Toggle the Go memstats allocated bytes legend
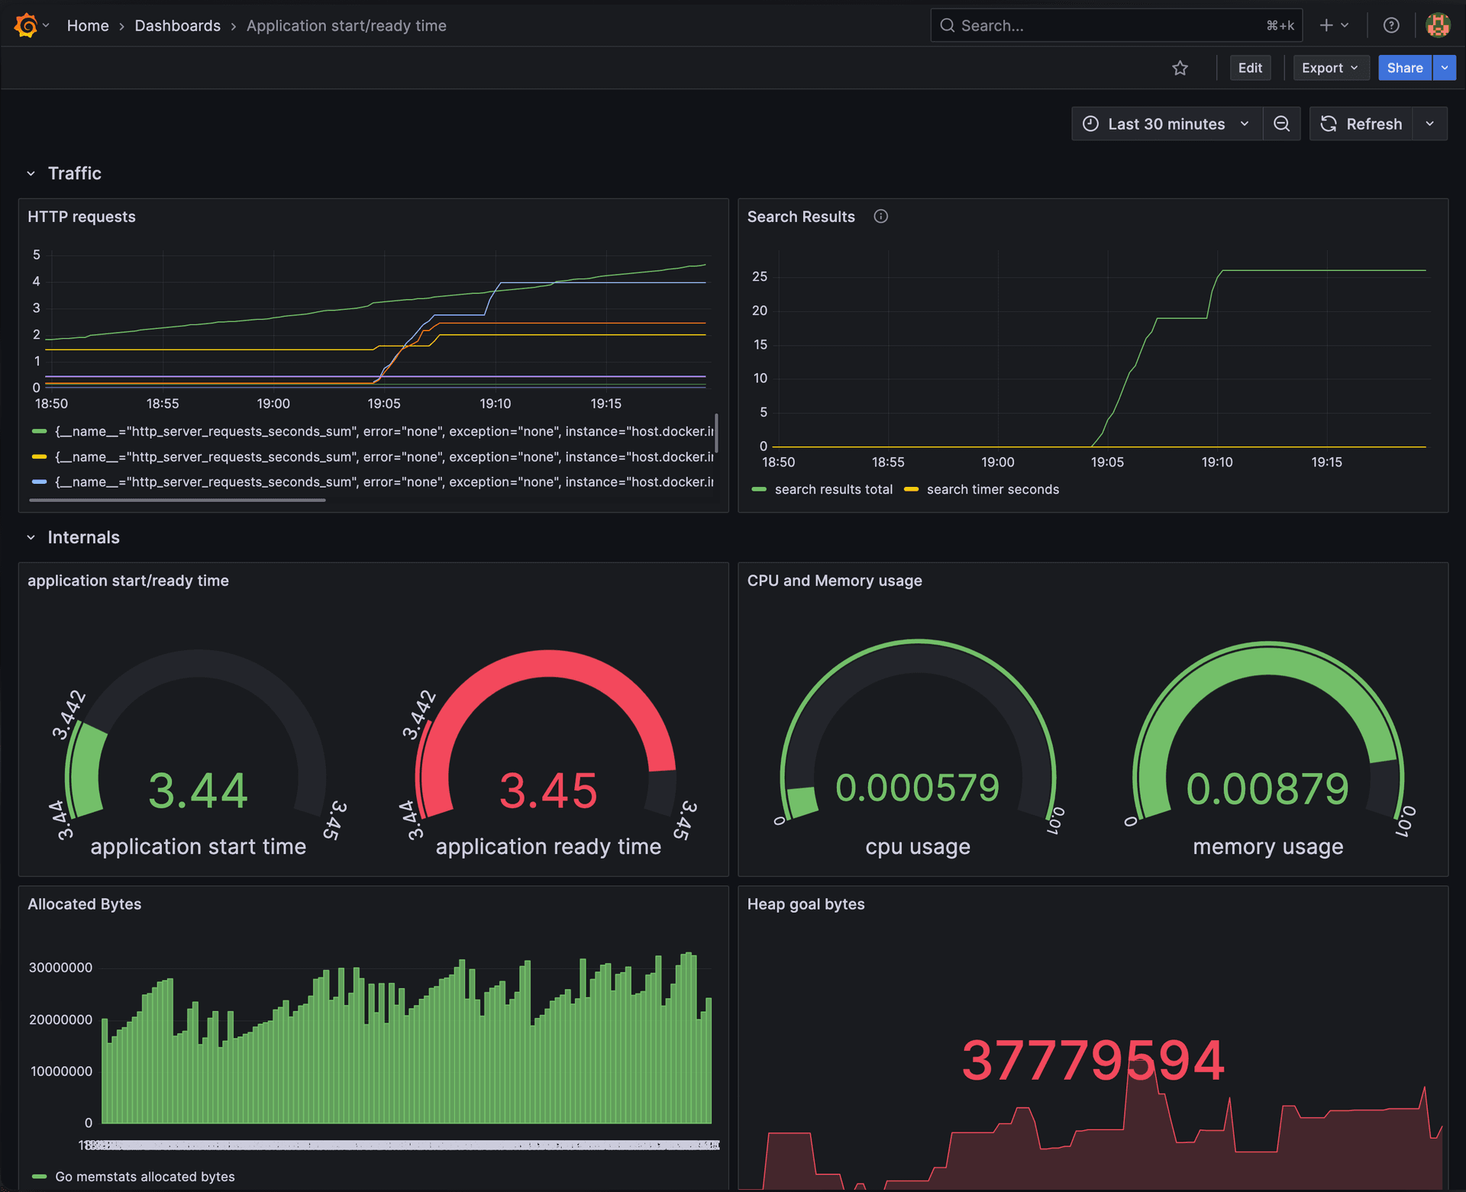 coord(145,1176)
